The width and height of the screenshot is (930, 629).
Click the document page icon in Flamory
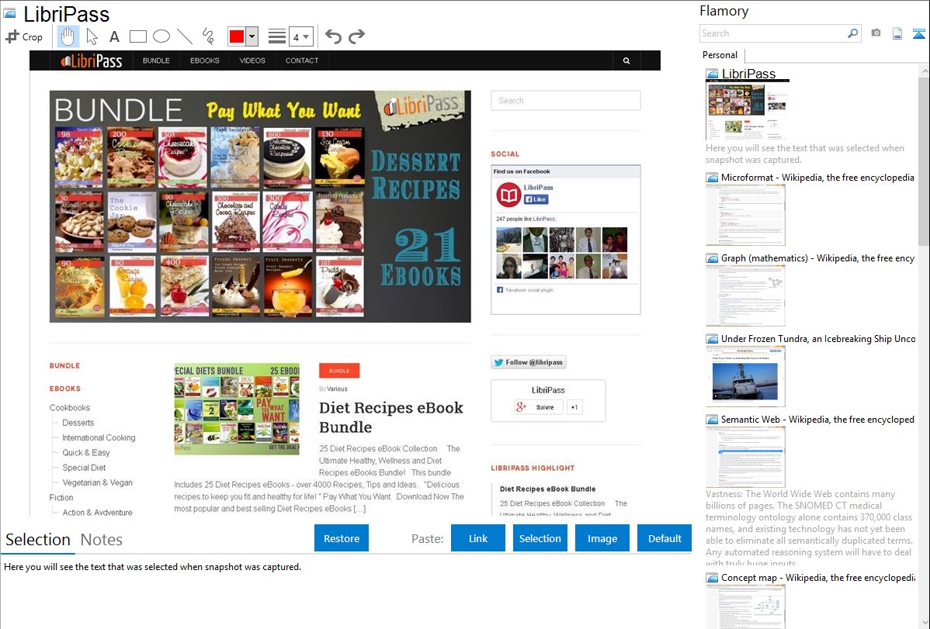(x=897, y=33)
